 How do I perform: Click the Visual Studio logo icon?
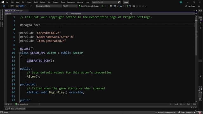(x=3, y=2)
